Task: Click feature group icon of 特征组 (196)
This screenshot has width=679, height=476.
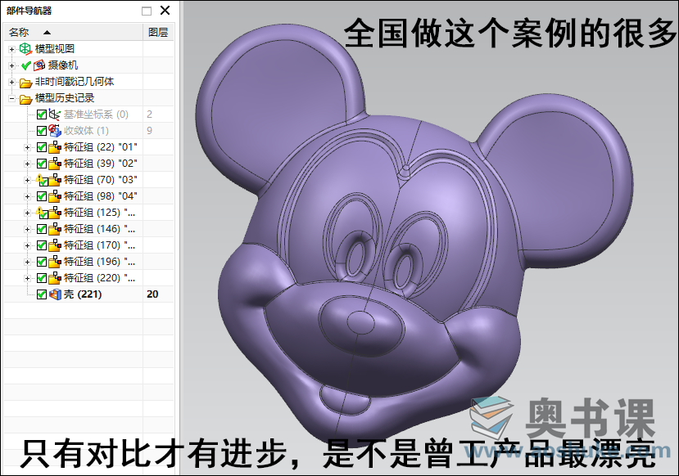Action: click(55, 262)
